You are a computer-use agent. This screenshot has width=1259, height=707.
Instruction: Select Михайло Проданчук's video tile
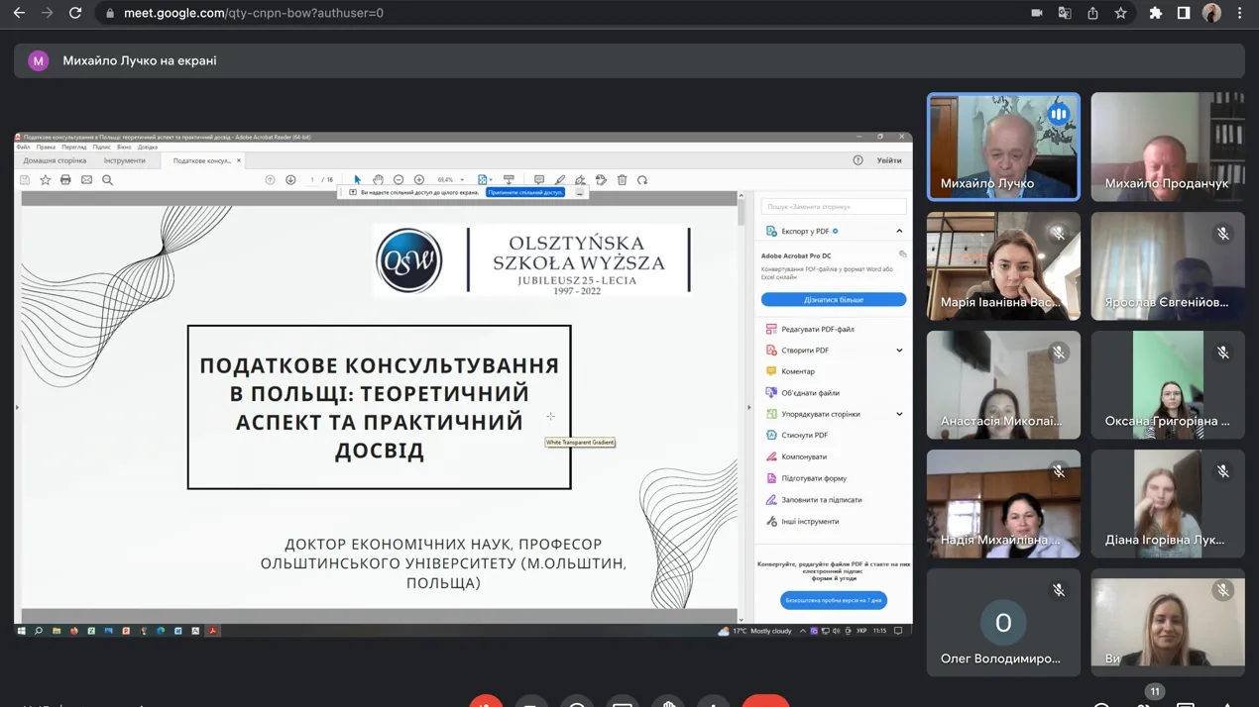pyautogui.click(x=1167, y=147)
